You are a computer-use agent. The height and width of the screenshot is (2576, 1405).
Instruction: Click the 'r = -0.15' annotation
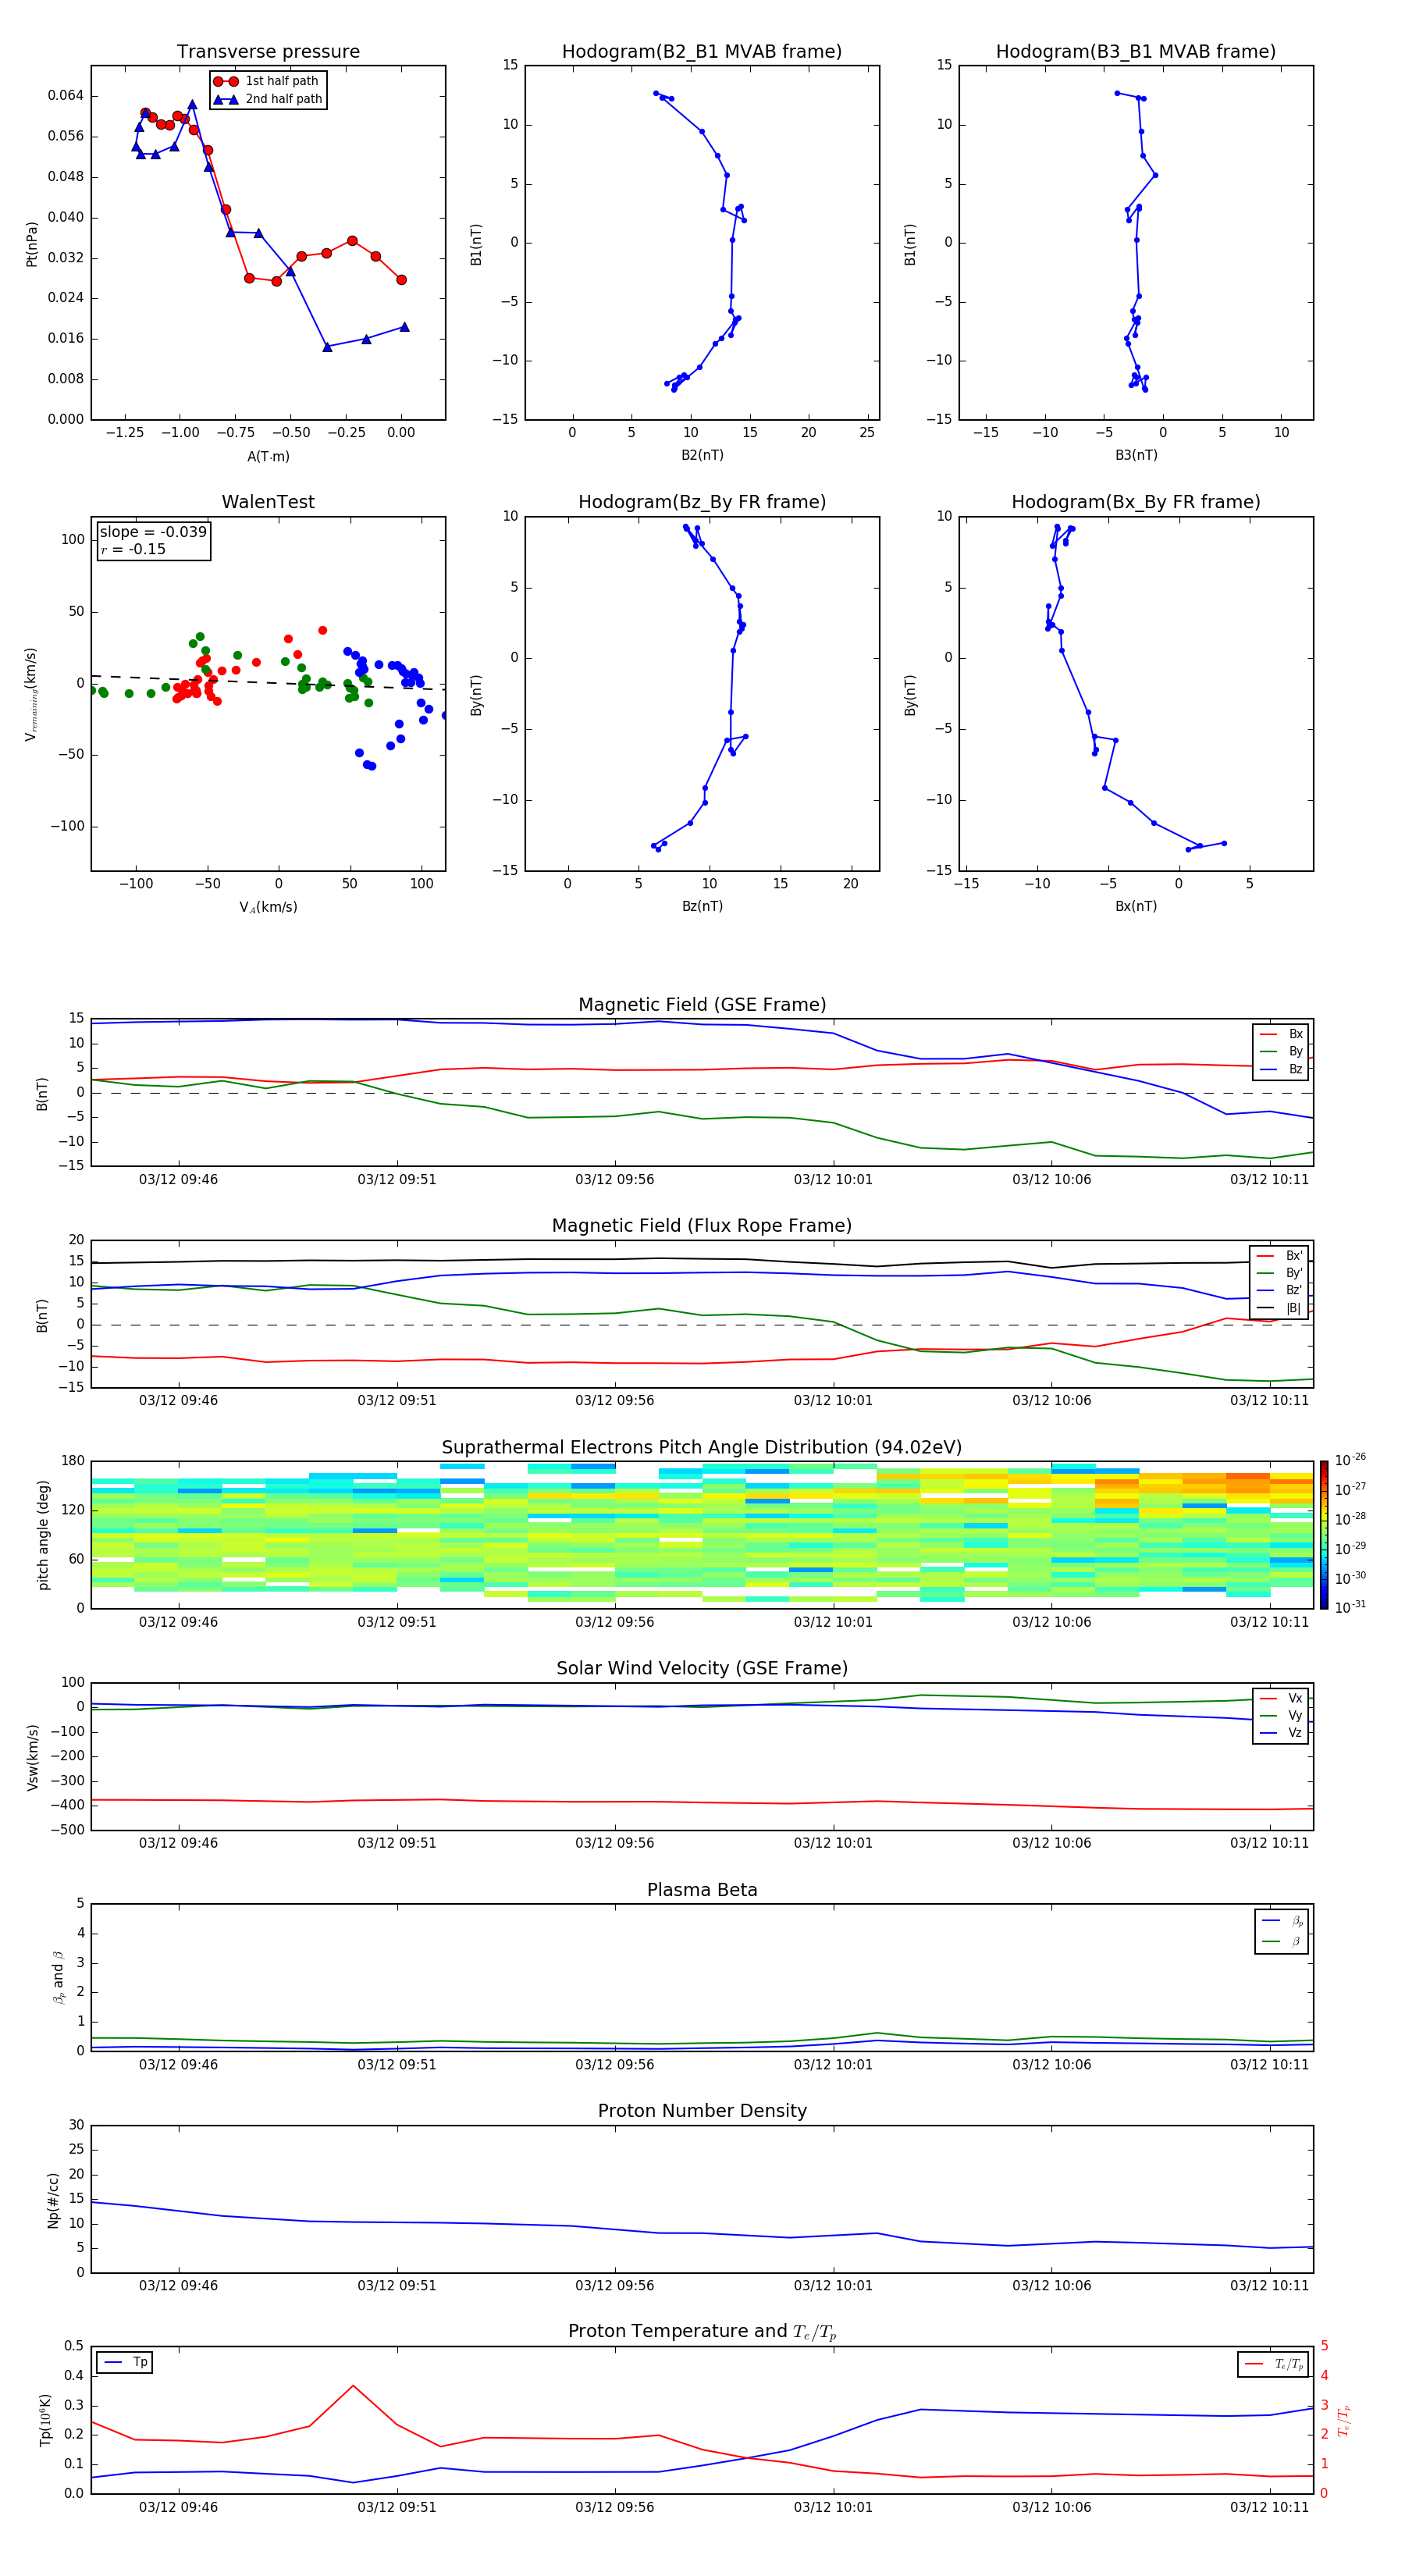133,549
